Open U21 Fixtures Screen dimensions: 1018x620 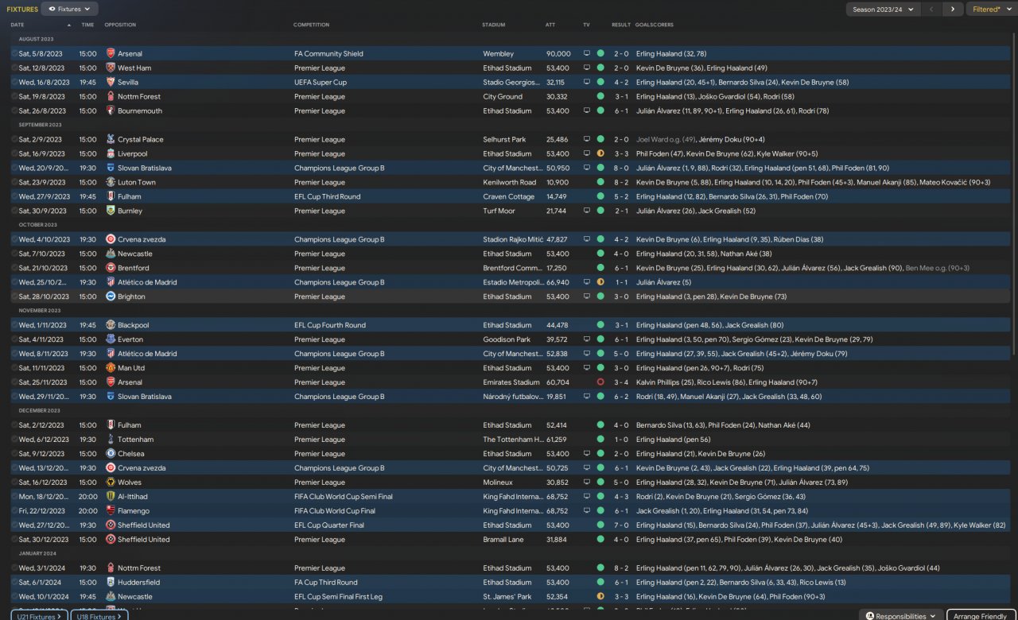[x=39, y=616]
